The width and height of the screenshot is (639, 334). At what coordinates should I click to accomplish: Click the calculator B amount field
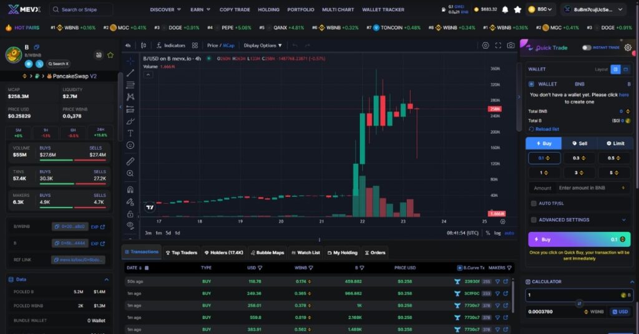579,295
